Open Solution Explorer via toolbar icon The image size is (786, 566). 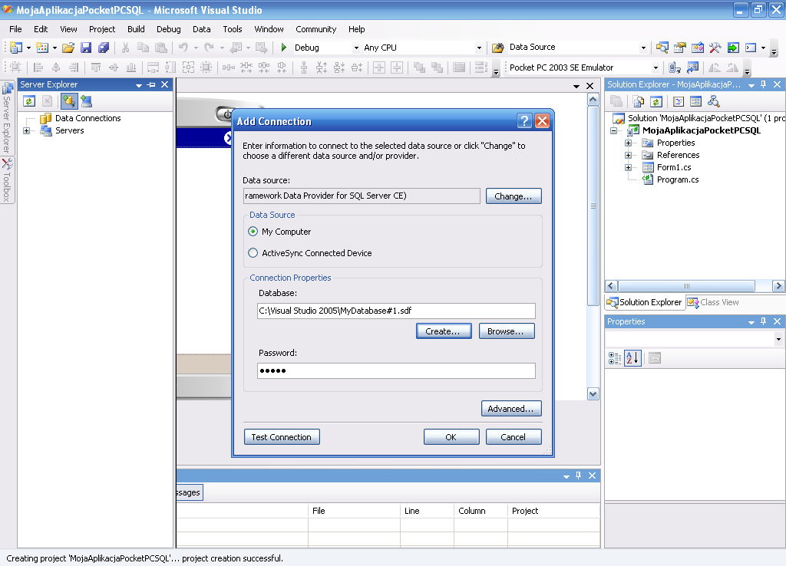pyautogui.click(x=662, y=48)
